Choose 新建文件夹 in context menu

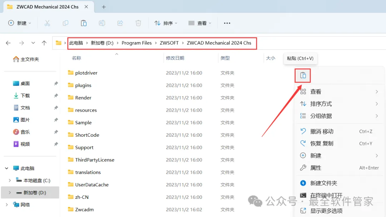pos(339,183)
